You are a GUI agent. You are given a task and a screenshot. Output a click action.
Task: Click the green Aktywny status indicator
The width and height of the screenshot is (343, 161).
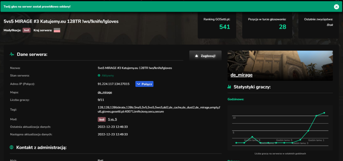106,76
